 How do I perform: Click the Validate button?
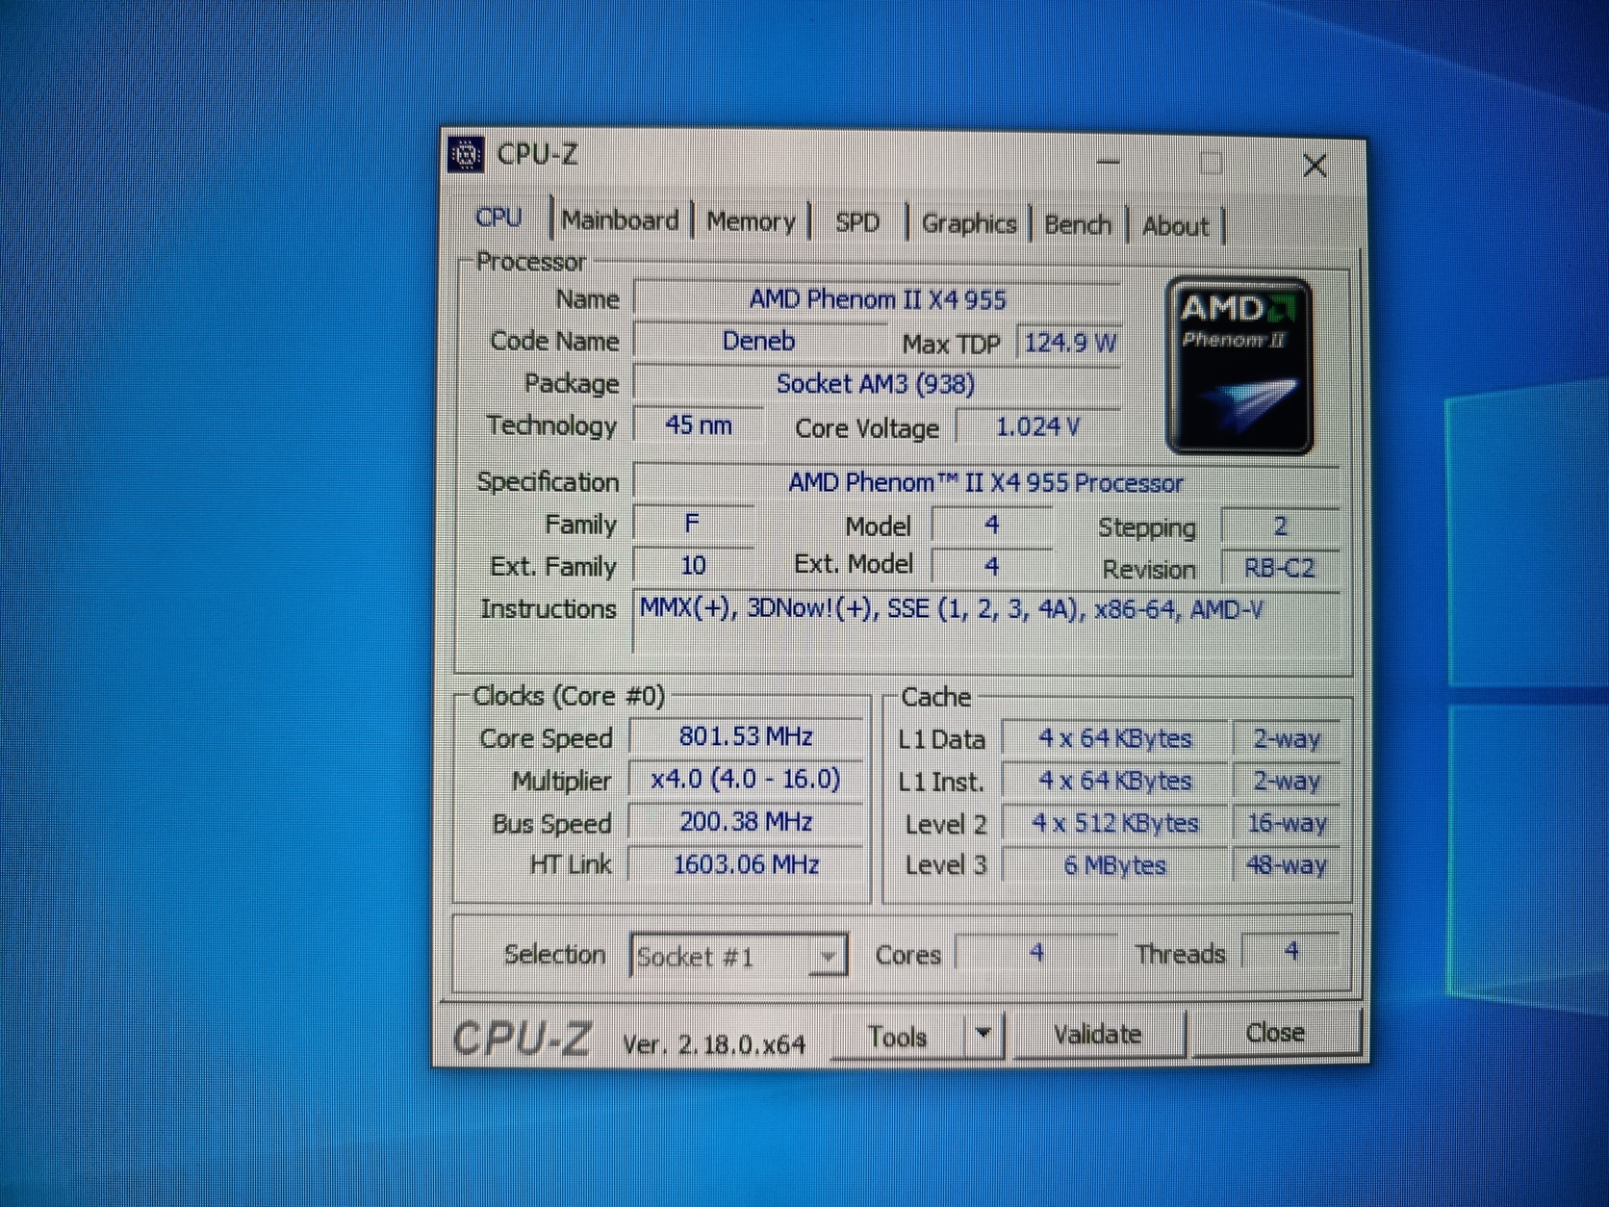pos(1097,1035)
